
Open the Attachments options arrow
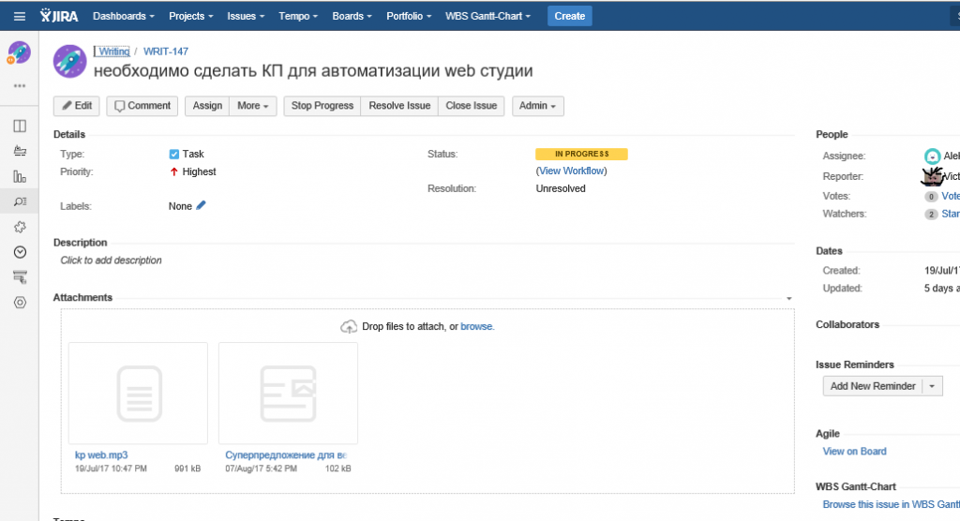click(788, 299)
